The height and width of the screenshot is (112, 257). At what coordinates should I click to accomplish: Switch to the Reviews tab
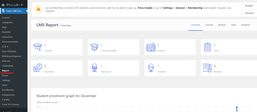222,25
